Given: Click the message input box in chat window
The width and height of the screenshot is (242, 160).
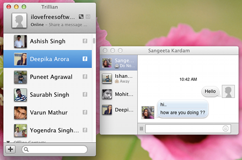Looking at the screenshot, I should pyautogui.click(x=188, y=128).
